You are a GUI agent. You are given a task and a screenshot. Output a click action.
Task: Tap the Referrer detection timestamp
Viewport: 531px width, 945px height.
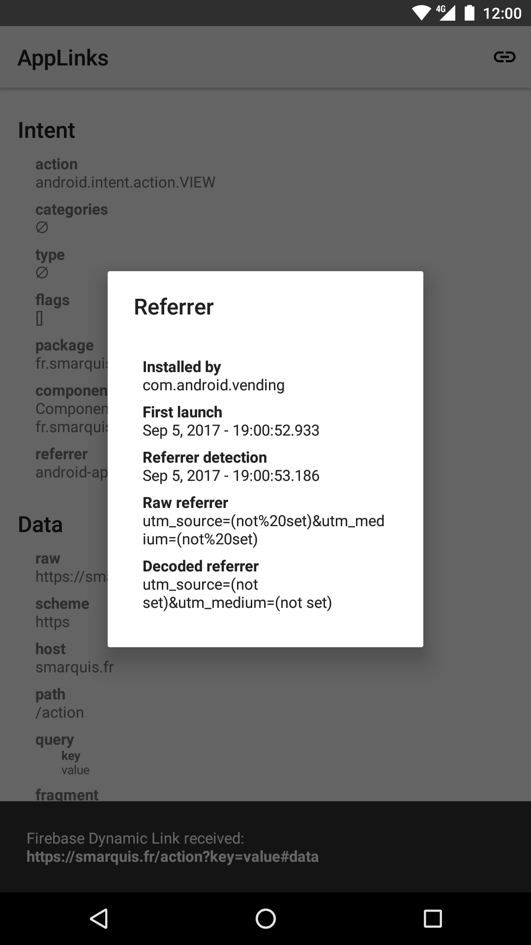[x=231, y=475]
